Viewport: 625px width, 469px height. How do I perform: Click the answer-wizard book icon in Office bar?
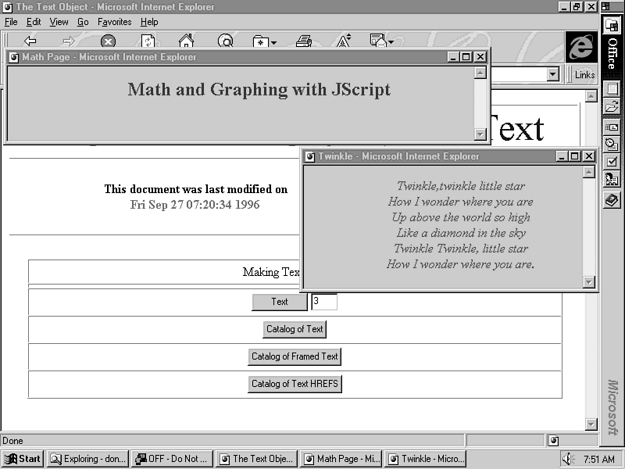(x=611, y=201)
